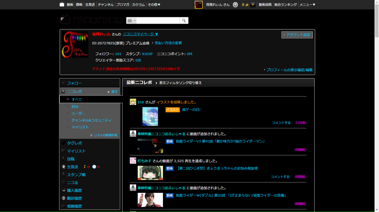Open プロフィールの表示確認/編集 link
This screenshot has height=212, width=379.
coord(289,70)
